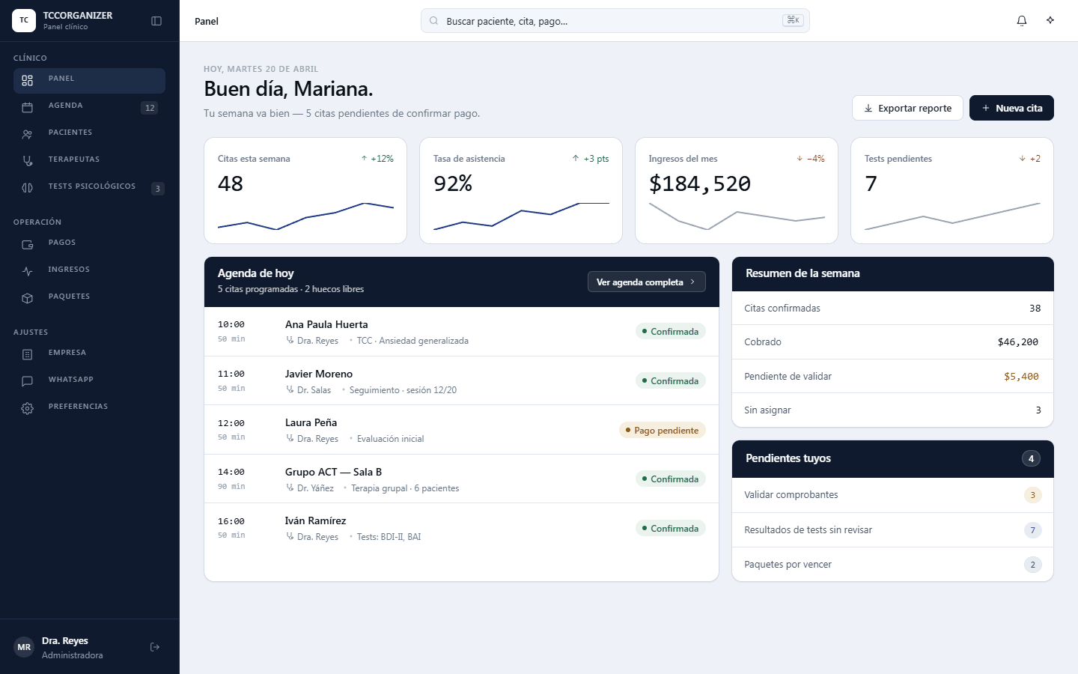Click the search magnifier icon

pyautogui.click(x=434, y=21)
